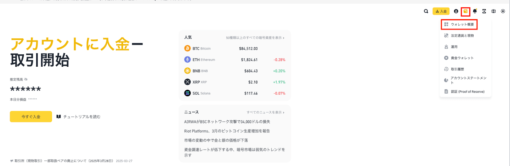Open the Riot Platforms news headline

[x=227, y=131]
